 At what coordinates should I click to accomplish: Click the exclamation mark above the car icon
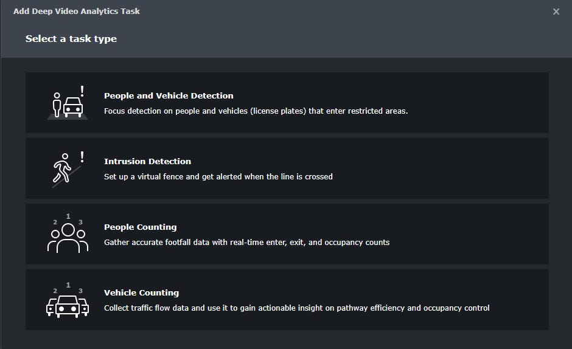[x=82, y=91]
